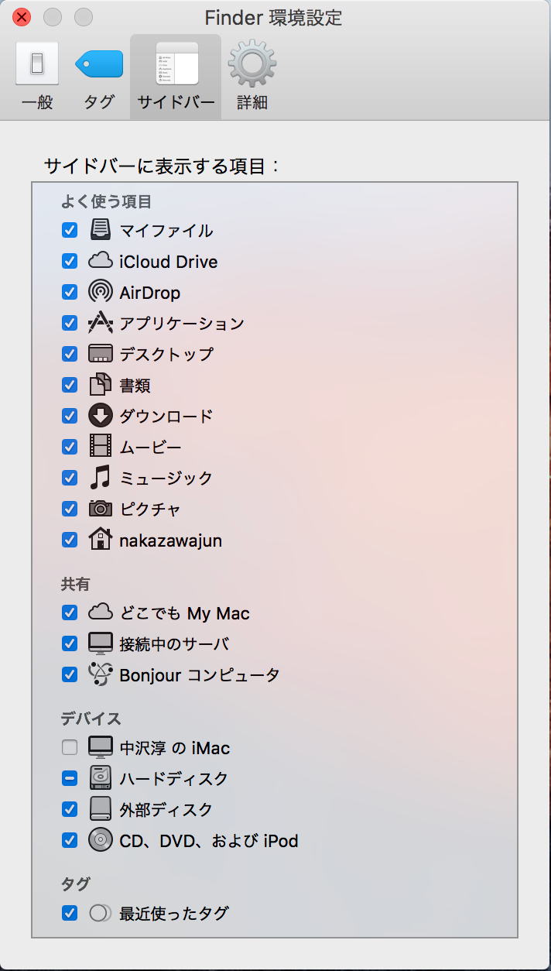The height and width of the screenshot is (971, 551).
Task: Click the nakazawajun label text
Action: [x=171, y=540]
